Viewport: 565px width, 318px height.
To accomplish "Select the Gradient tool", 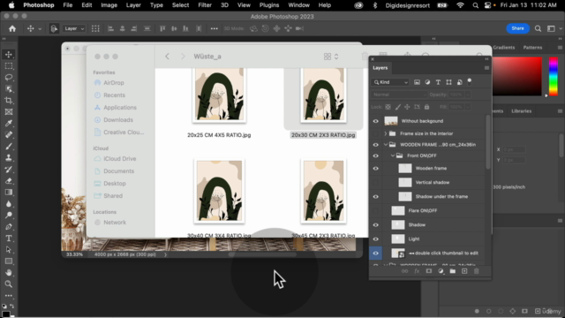I will [9, 193].
